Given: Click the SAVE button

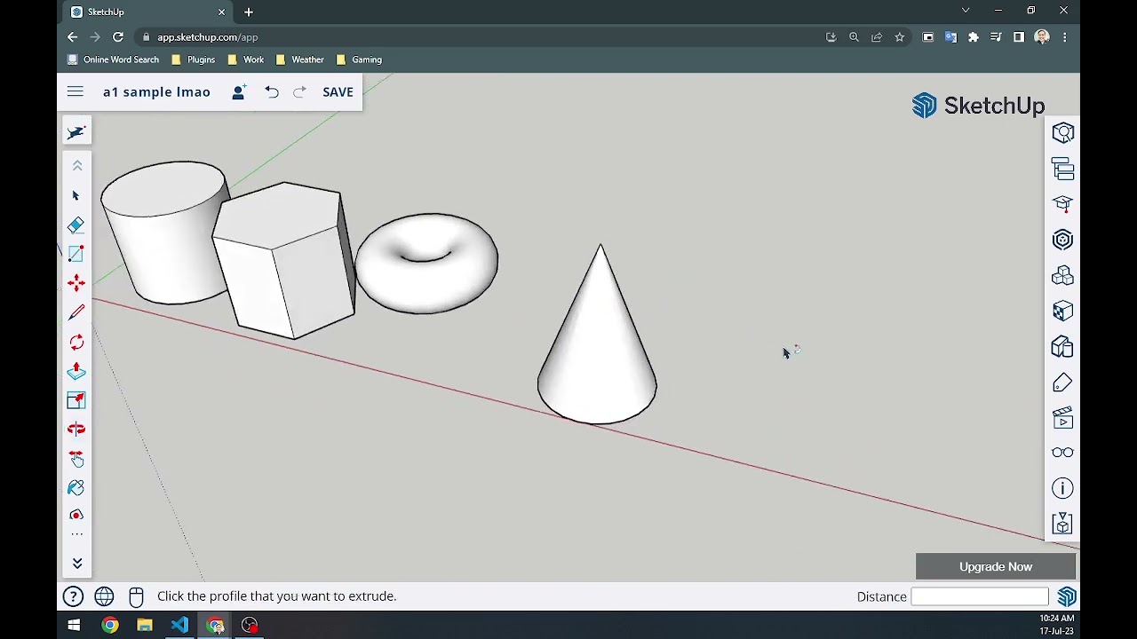Looking at the screenshot, I should (338, 91).
